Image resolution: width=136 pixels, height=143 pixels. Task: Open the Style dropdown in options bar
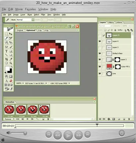[33, 20]
